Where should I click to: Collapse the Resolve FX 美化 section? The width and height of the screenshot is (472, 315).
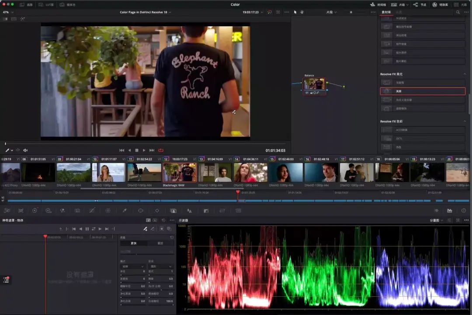pos(464,74)
